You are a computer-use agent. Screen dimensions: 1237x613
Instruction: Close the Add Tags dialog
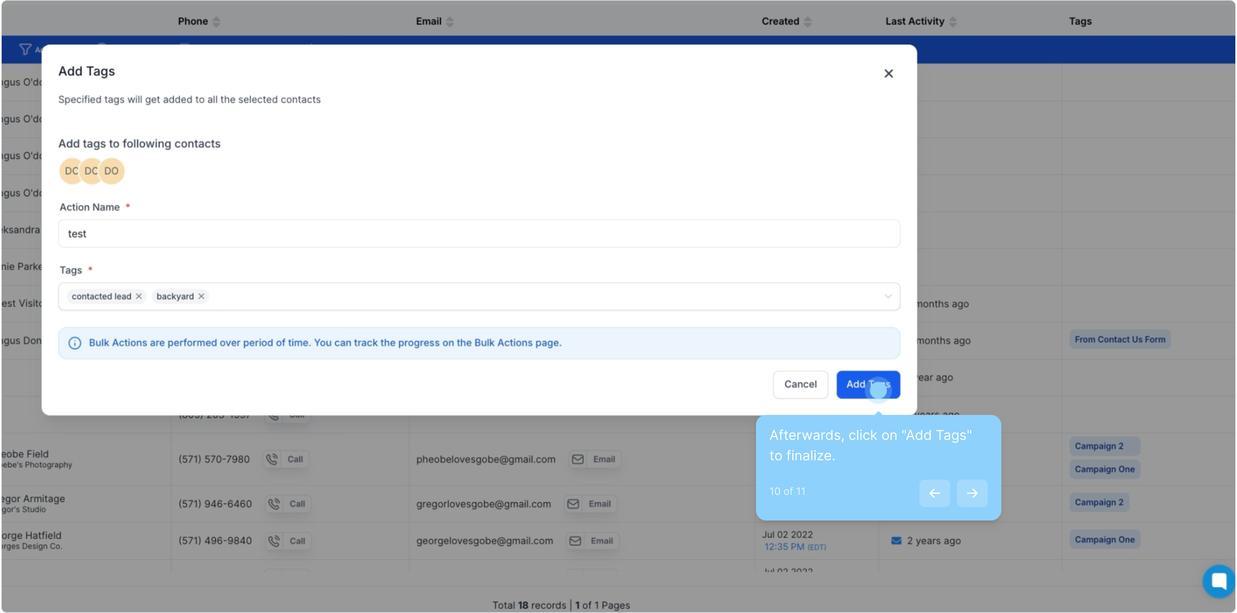888,74
